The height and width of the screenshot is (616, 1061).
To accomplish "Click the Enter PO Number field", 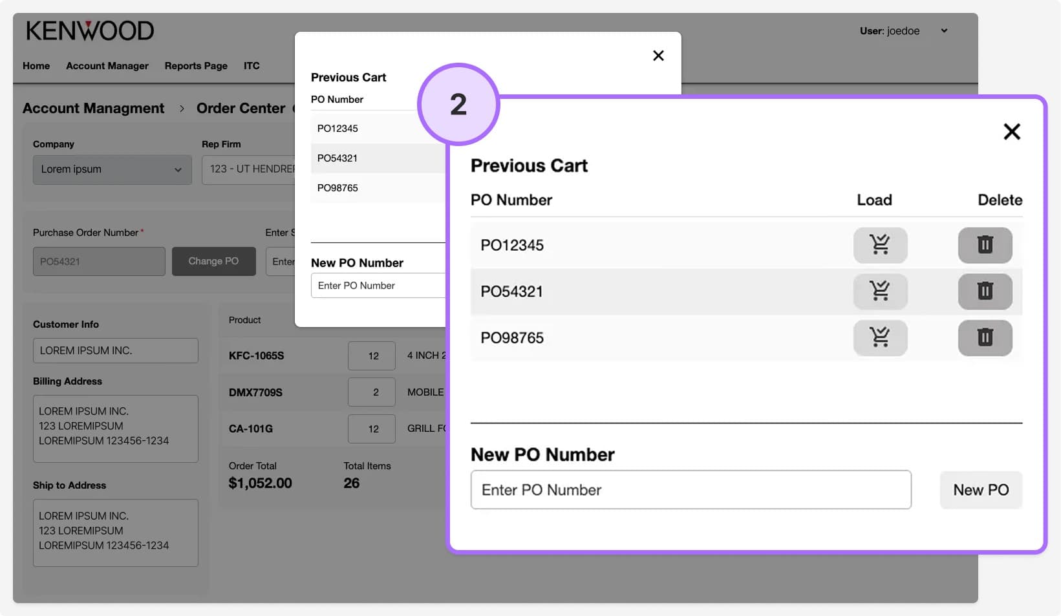I will coord(690,489).
